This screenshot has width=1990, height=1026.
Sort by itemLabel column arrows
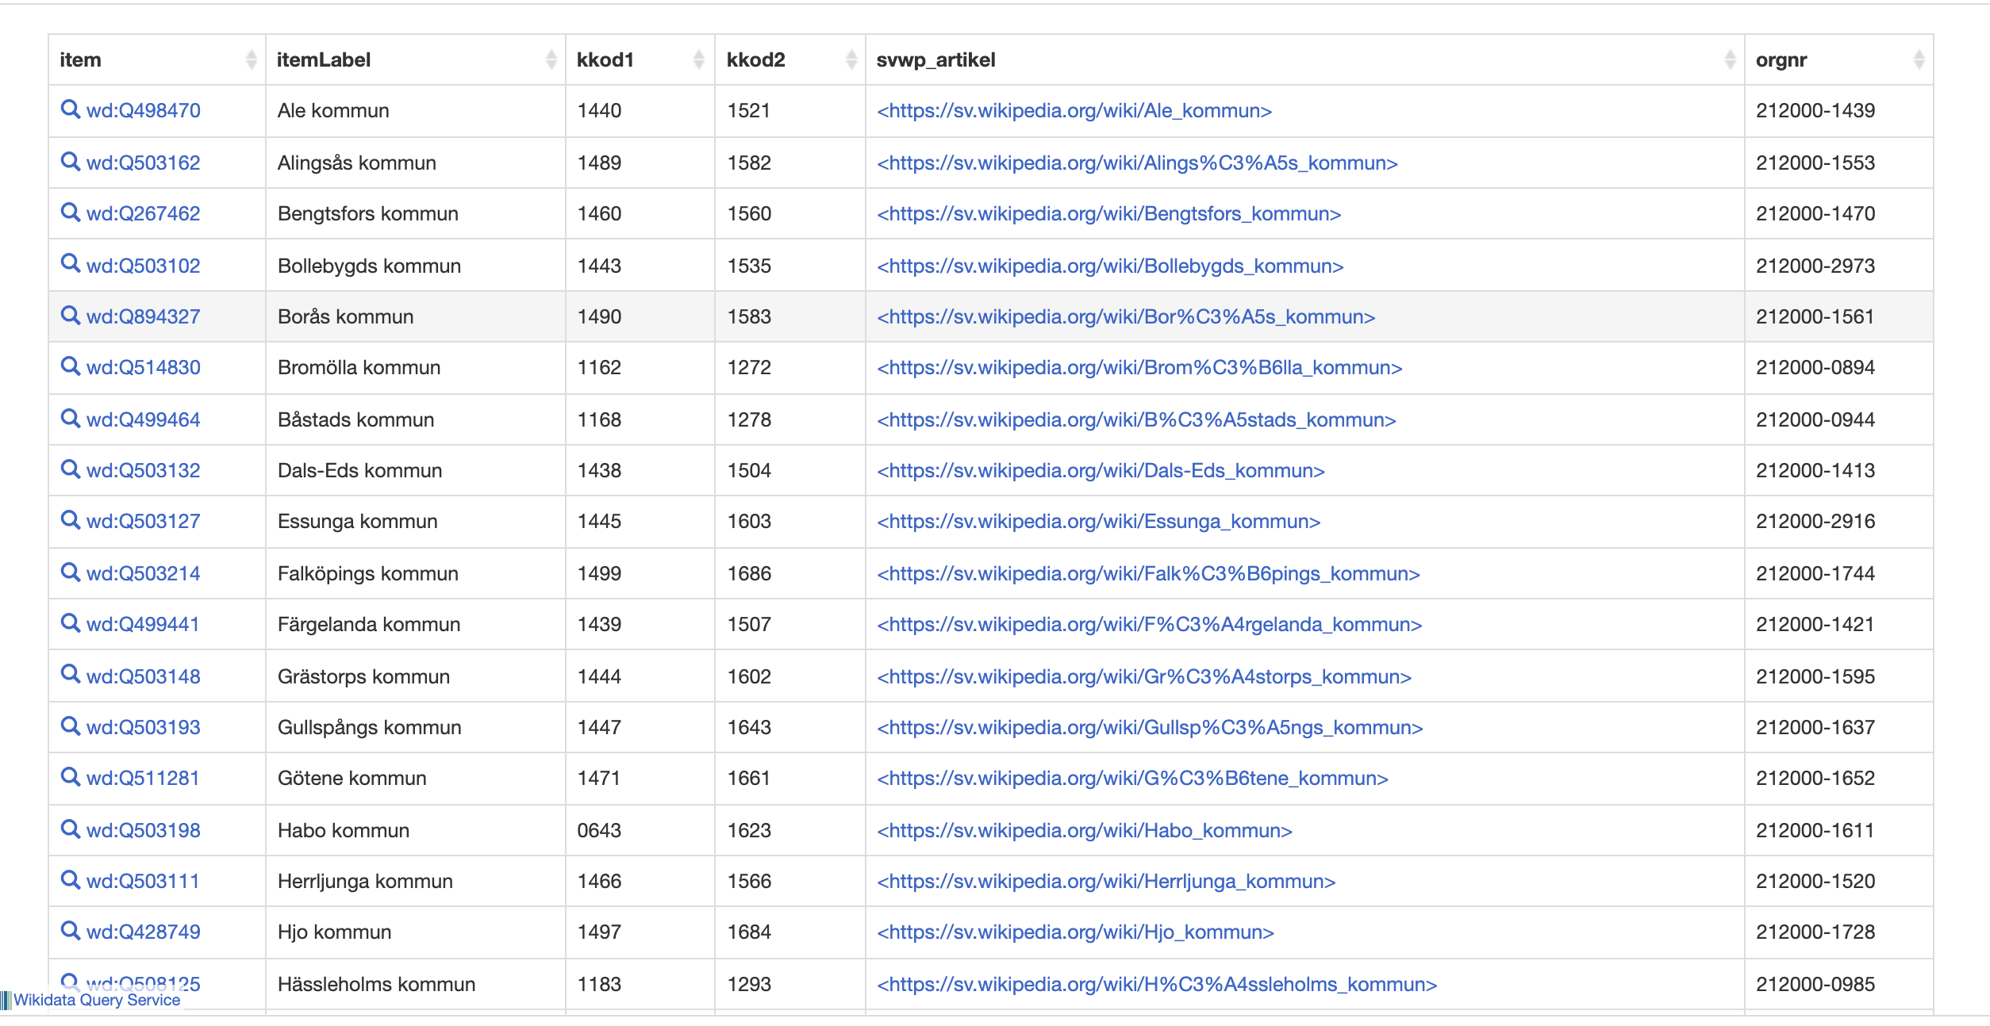pos(551,59)
